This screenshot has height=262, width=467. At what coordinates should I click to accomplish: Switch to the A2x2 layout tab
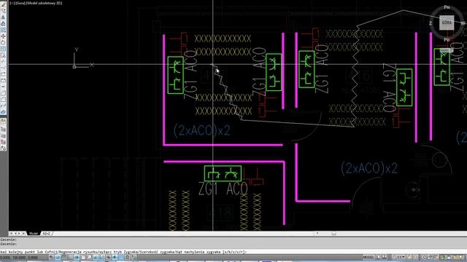[x=47, y=234]
